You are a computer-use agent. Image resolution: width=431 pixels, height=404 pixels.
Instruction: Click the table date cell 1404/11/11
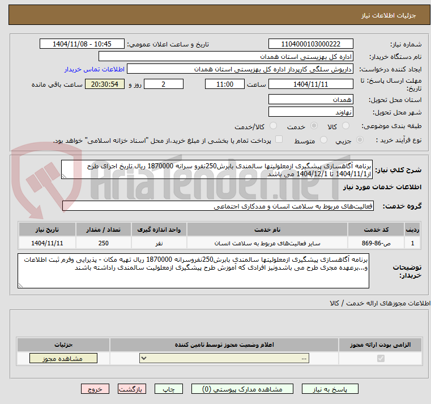47,244
